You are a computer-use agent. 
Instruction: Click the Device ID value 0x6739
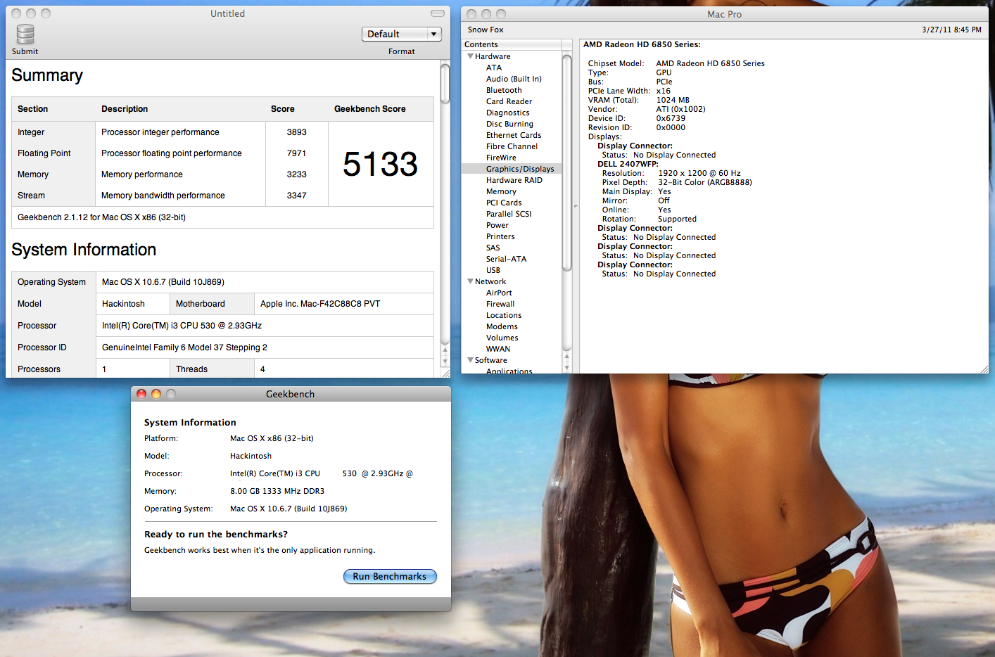click(x=671, y=118)
